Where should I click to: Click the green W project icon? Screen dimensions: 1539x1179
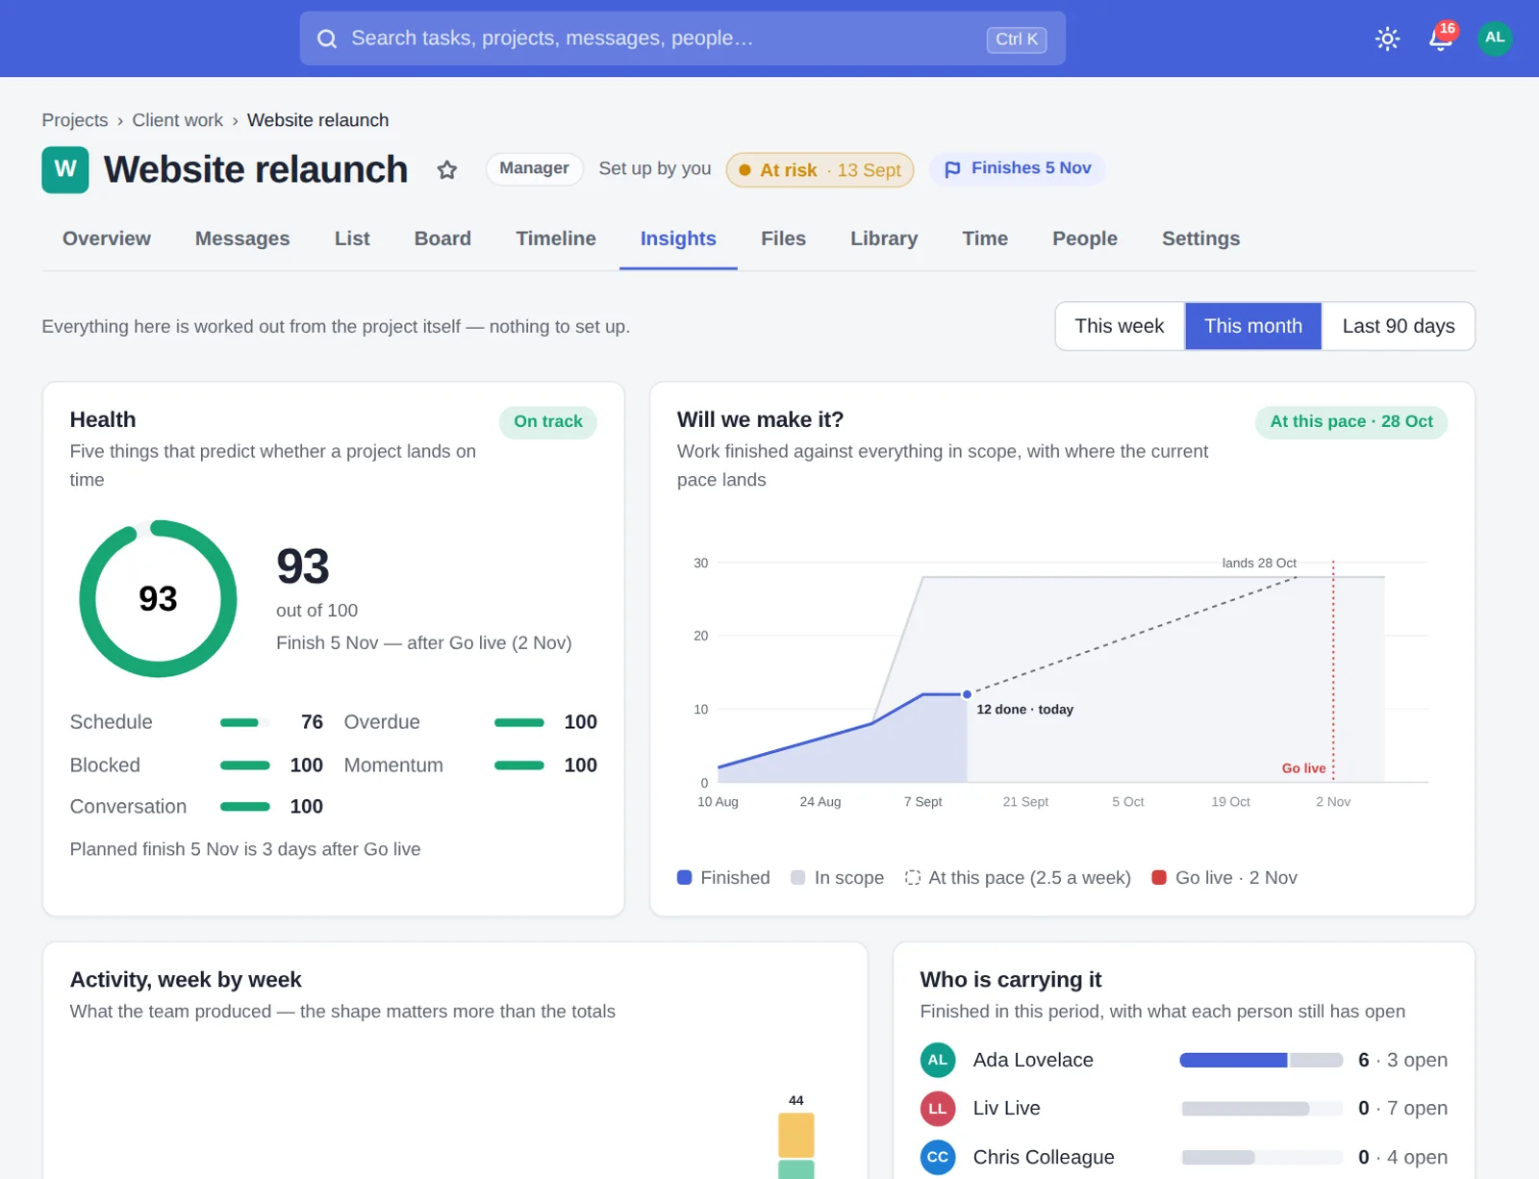[65, 170]
